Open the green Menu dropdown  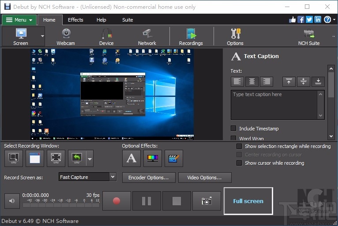pyautogui.click(x=19, y=20)
